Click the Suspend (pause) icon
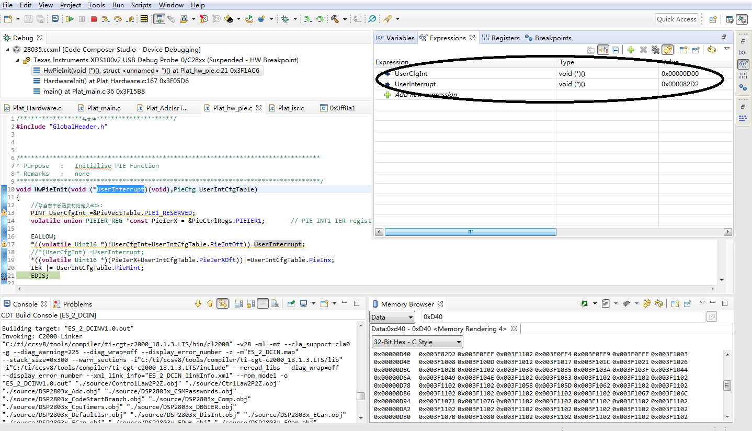752x431 pixels. coord(82,19)
